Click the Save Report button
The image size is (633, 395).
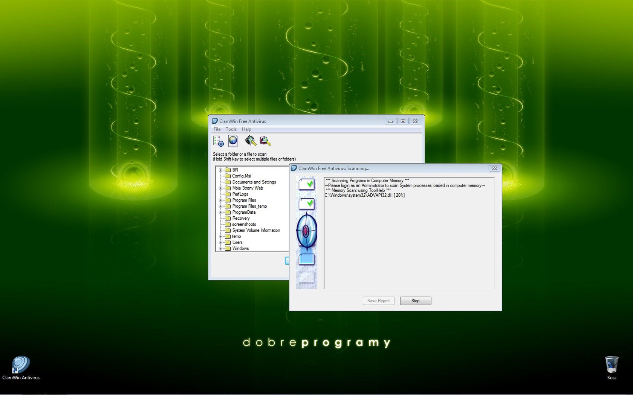pos(378,301)
